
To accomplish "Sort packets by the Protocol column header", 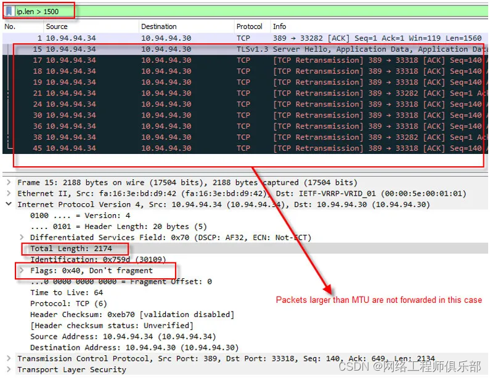I will (249, 26).
